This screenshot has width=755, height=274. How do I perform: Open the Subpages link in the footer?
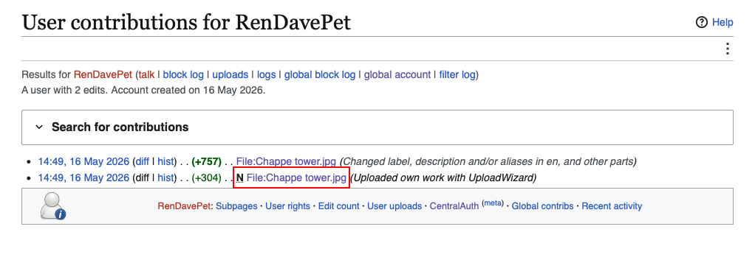point(236,206)
